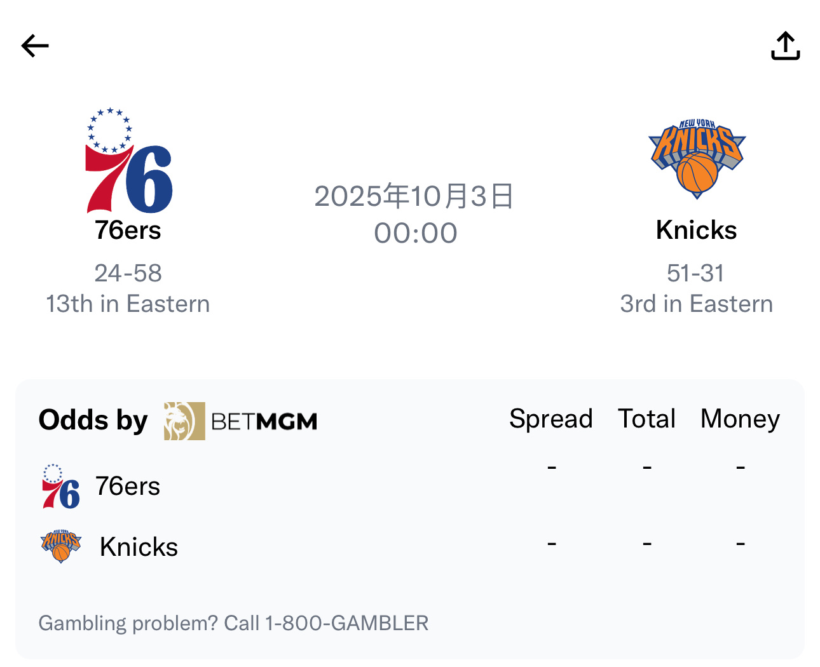Open the 76ers team name header
This screenshot has width=820, height=667.
pos(128,230)
